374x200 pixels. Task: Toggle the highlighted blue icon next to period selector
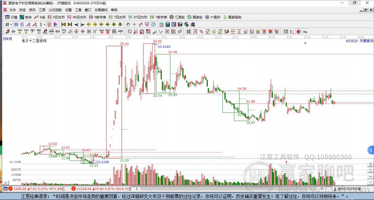[x=16, y=24]
